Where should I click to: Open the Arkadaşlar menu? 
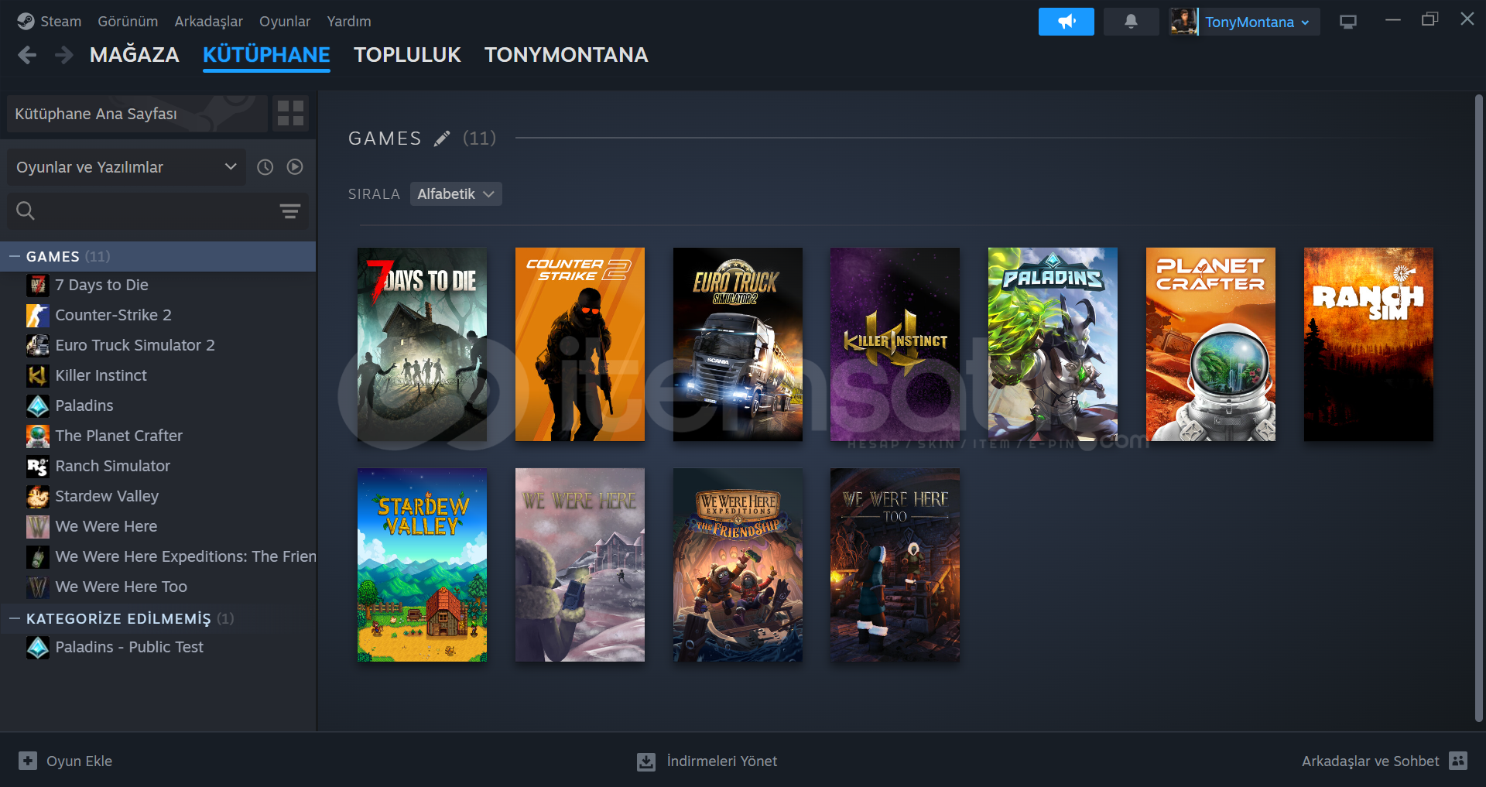click(x=208, y=22)
